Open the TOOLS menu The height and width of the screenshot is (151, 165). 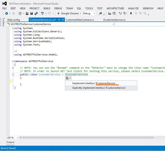tap(89, 8)
